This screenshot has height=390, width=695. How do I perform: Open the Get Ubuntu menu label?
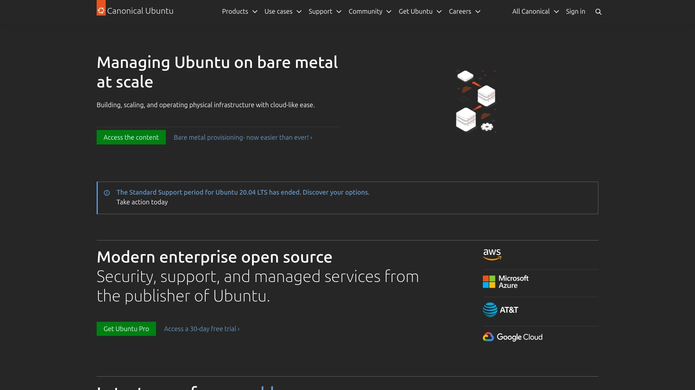pyautogui.click(x=416, y=12)
